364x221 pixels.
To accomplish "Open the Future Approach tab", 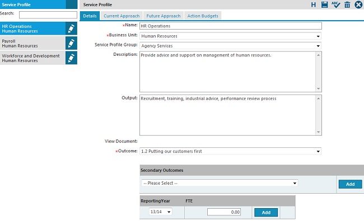I will tap(164, 16).
